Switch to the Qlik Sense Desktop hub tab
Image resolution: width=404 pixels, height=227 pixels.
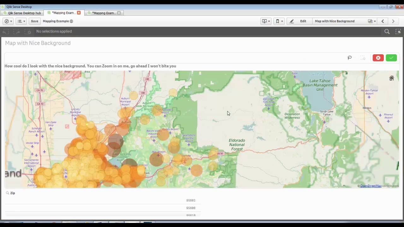[x=22, y=13]
